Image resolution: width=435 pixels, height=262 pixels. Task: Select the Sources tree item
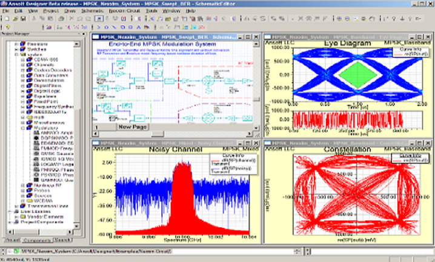pyautogui.click(x=43, y=196)
